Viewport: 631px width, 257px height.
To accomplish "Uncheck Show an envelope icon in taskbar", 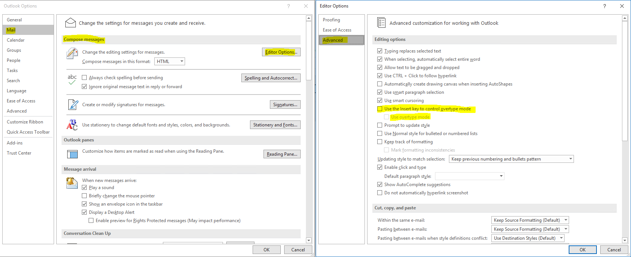I will pyautogui.click(x=84, y=204).
